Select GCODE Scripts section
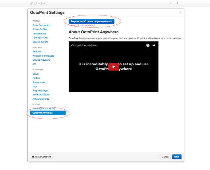The height and width of the screenshot is (170, 210). (40, 42)
